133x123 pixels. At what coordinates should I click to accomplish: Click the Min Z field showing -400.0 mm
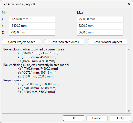tap(32, 33)
